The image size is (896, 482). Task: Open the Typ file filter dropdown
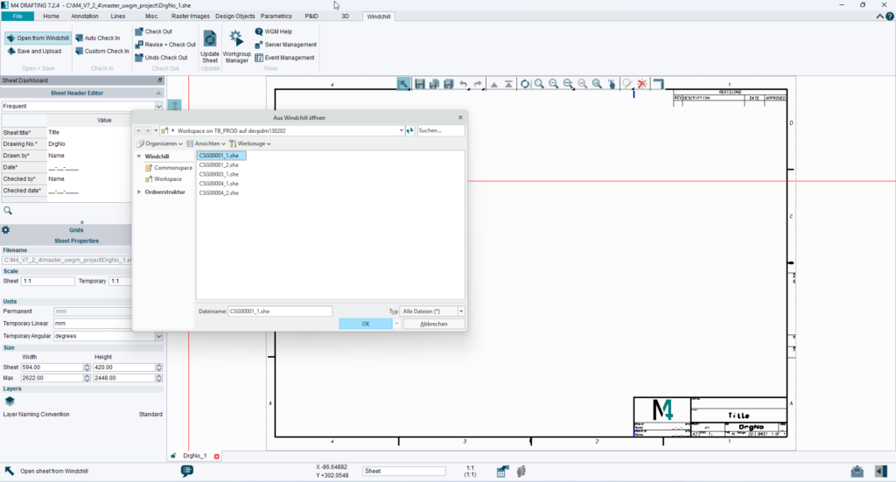(x=461, y=311)
